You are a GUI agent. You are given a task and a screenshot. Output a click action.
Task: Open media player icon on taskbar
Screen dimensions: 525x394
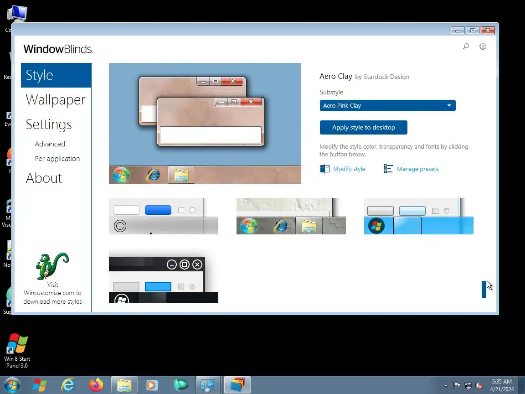152,385
